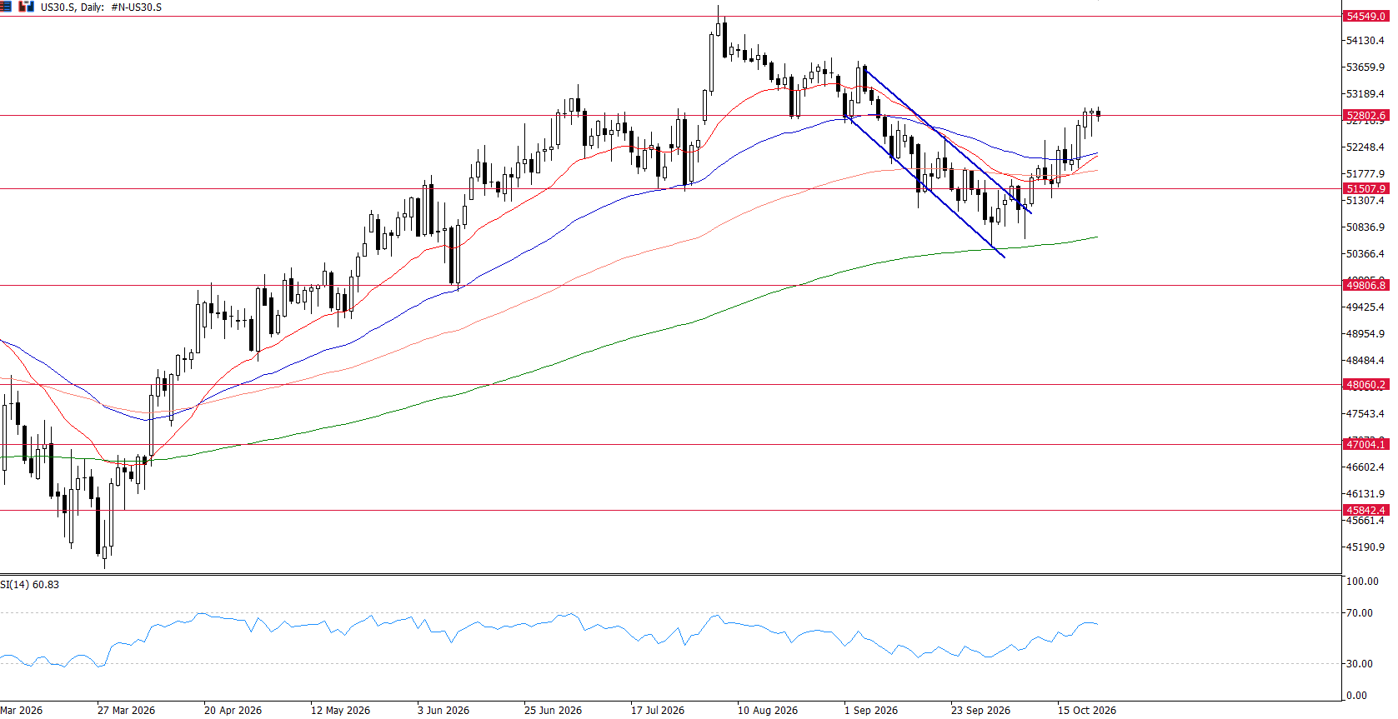Click the 50366.4 price axis value
The height and width of the screenshot is (719, 1398).
coord(1365,254)
